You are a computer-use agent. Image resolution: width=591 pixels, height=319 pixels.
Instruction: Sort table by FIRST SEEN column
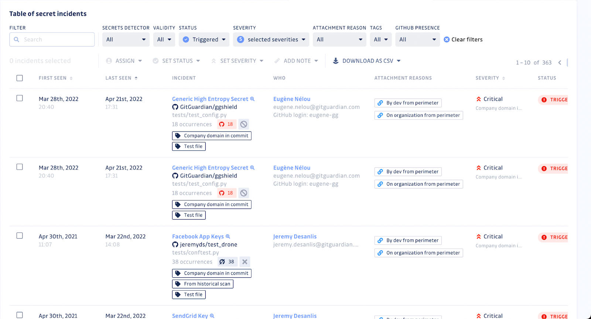pyautogui.click(x=55, y=78)
